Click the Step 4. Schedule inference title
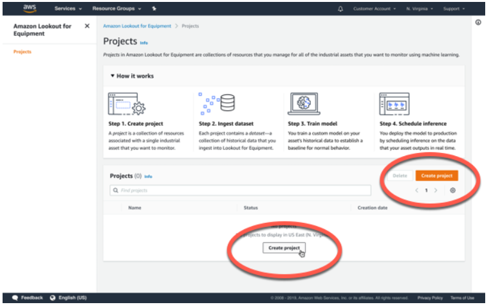This screenshot has height=307, width=491. [413, 124]
